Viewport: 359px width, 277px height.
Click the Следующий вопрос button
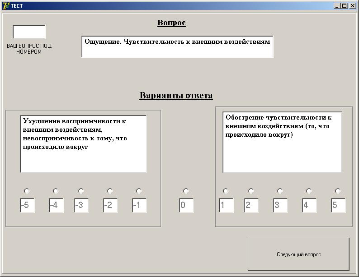(298, 254)
